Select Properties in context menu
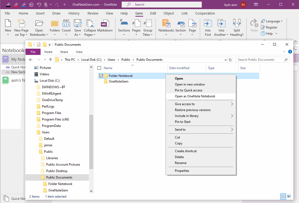This screenshot has height=203, width=299. (201, 171)
